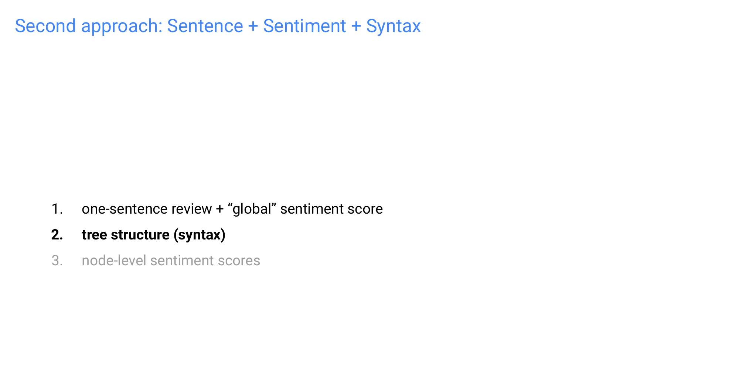The height and width of the screenshot is (390, 739).
Task: Click the bold word '(syntax)'
Action: click(x=200, y=235)
